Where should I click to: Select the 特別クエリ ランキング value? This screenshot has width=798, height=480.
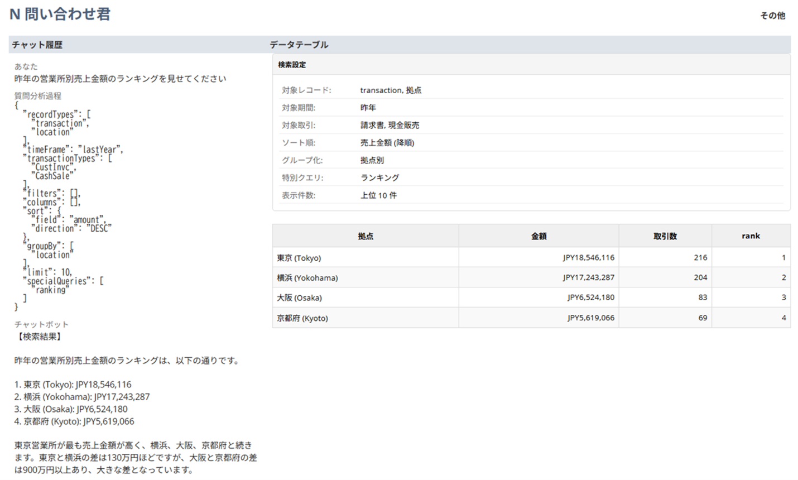(380, 177)
